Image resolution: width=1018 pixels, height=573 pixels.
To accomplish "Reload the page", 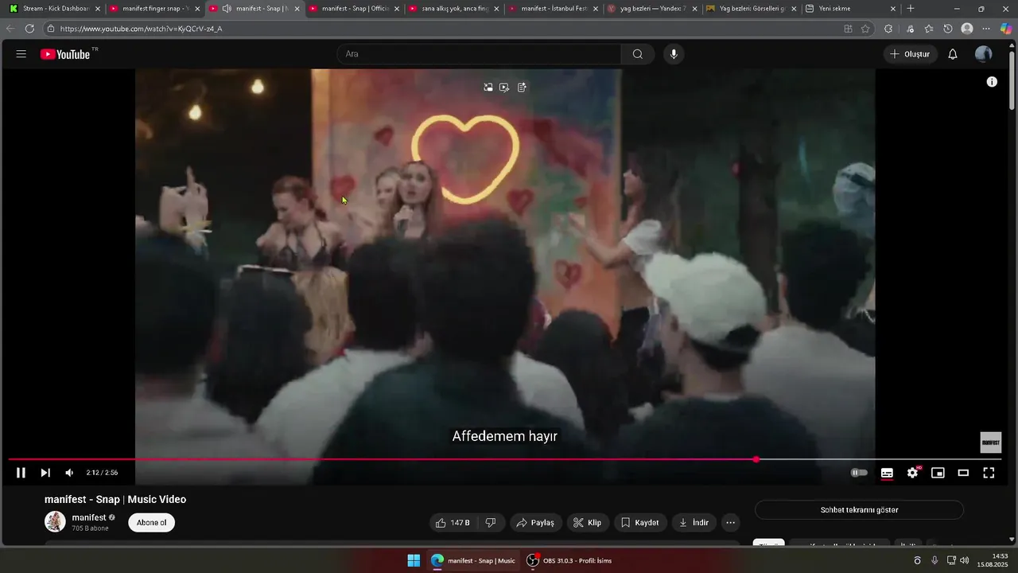I will coord(29,29).
